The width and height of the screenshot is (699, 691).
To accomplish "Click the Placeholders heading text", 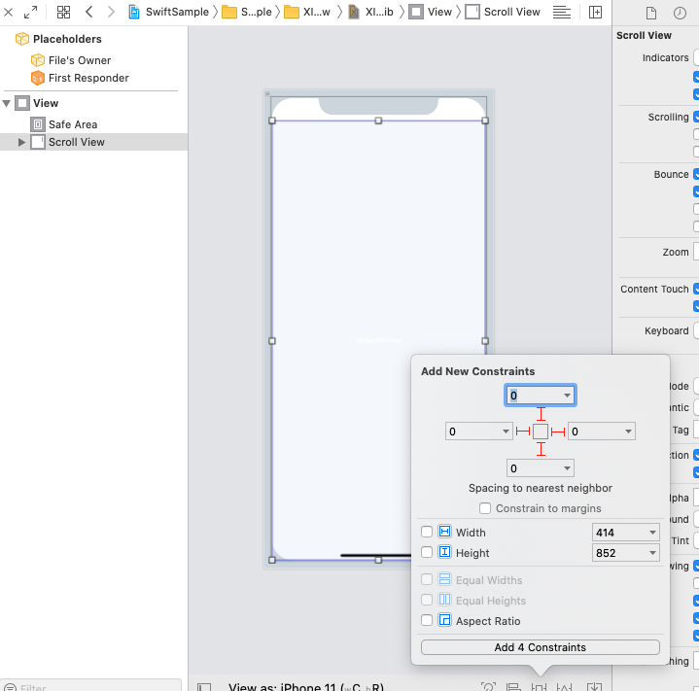I will pos(67,39).
